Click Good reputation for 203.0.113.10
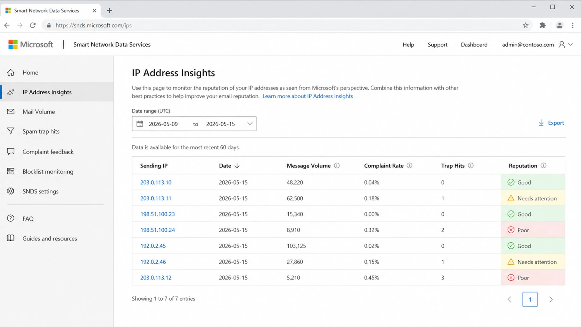This screenshot has height=327, width=581. [x=533, y=182]
